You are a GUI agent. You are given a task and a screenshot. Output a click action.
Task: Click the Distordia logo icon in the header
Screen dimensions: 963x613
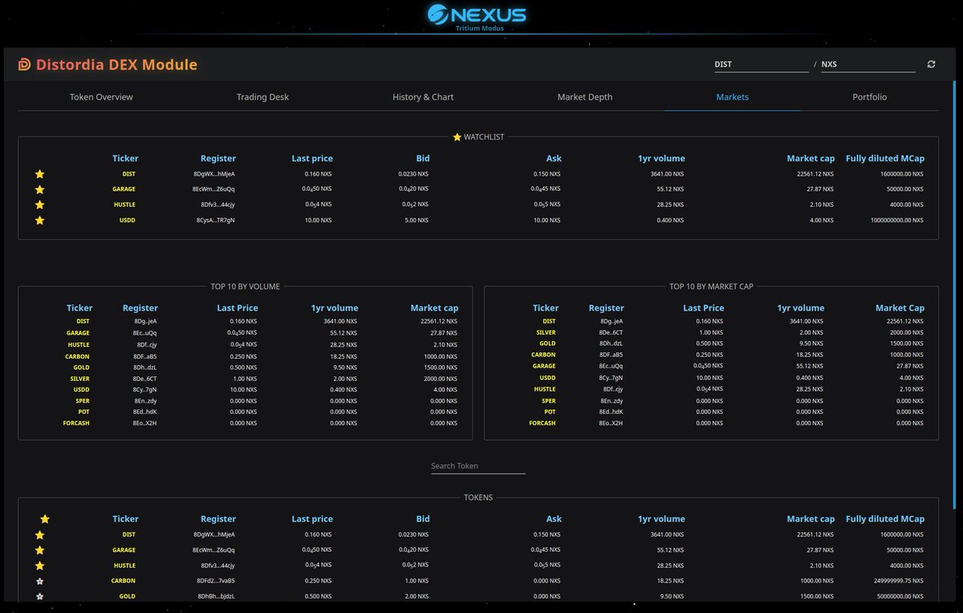[x=24, y=65]
